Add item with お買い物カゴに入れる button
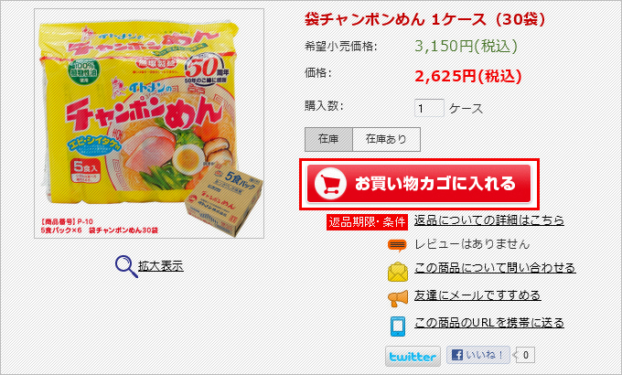This screenshot has height=375, width=622. click(419, 184)
